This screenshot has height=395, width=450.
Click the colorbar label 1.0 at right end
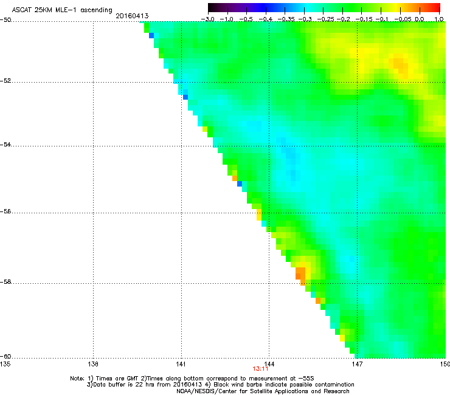pyautogui.click(x=439, y=19)
